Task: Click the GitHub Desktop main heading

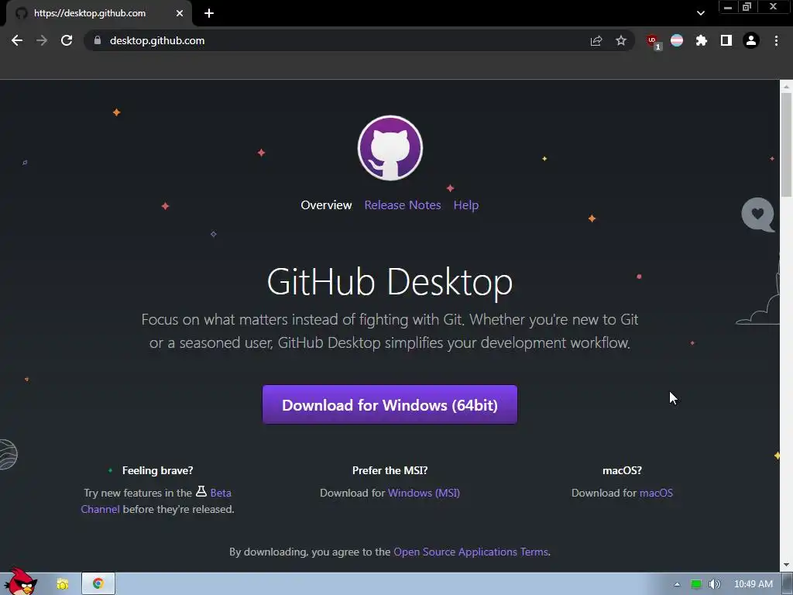Action: click(390, 282)
